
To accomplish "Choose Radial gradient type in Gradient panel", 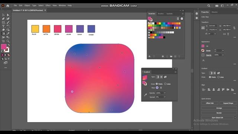I will pos(161,77).
